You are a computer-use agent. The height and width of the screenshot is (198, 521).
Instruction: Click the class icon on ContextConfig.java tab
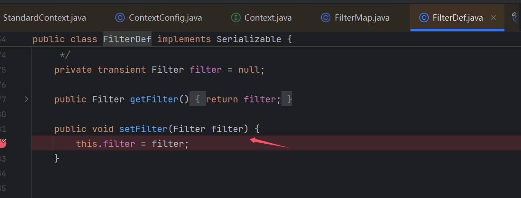coord(120,18)
